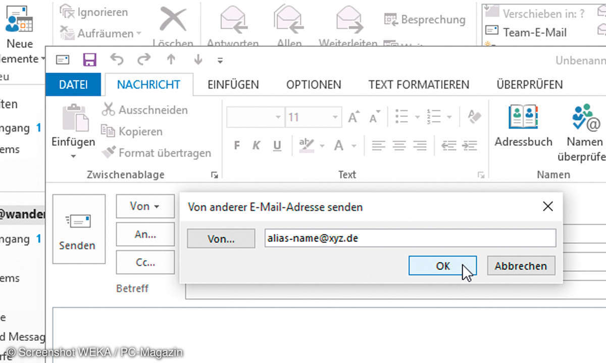Click the alias-name@xyz.de address field
This screenshot has width=606, height=363.
(410, 238)
